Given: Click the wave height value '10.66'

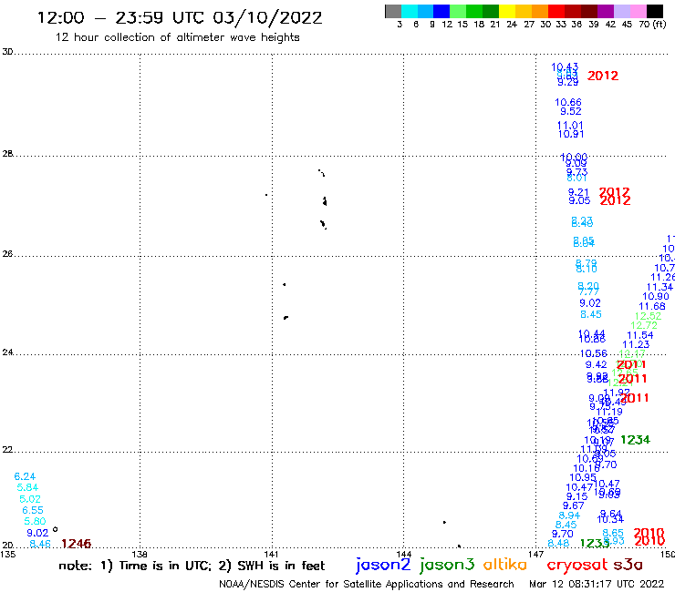Looking at the screenshot, I should point(568,102).
